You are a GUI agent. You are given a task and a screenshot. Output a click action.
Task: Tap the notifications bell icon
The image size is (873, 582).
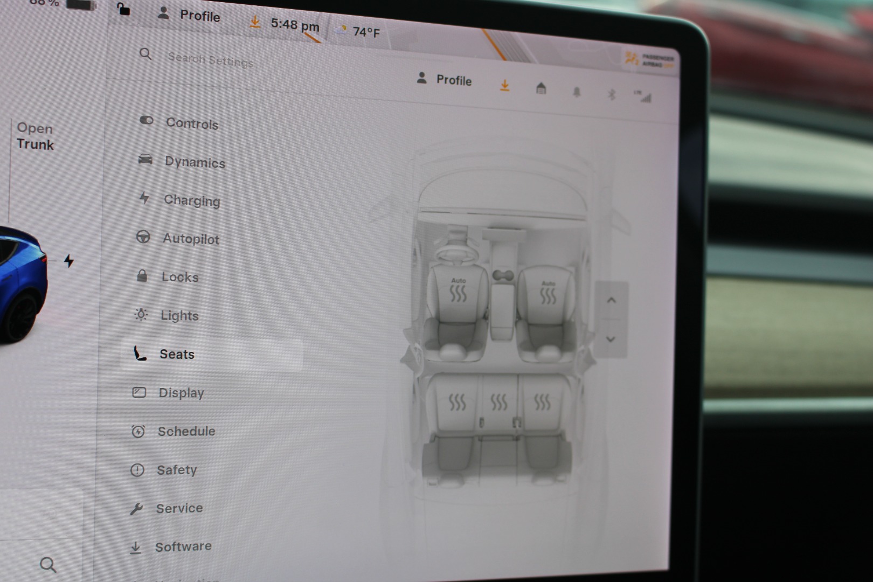[577, 92]
